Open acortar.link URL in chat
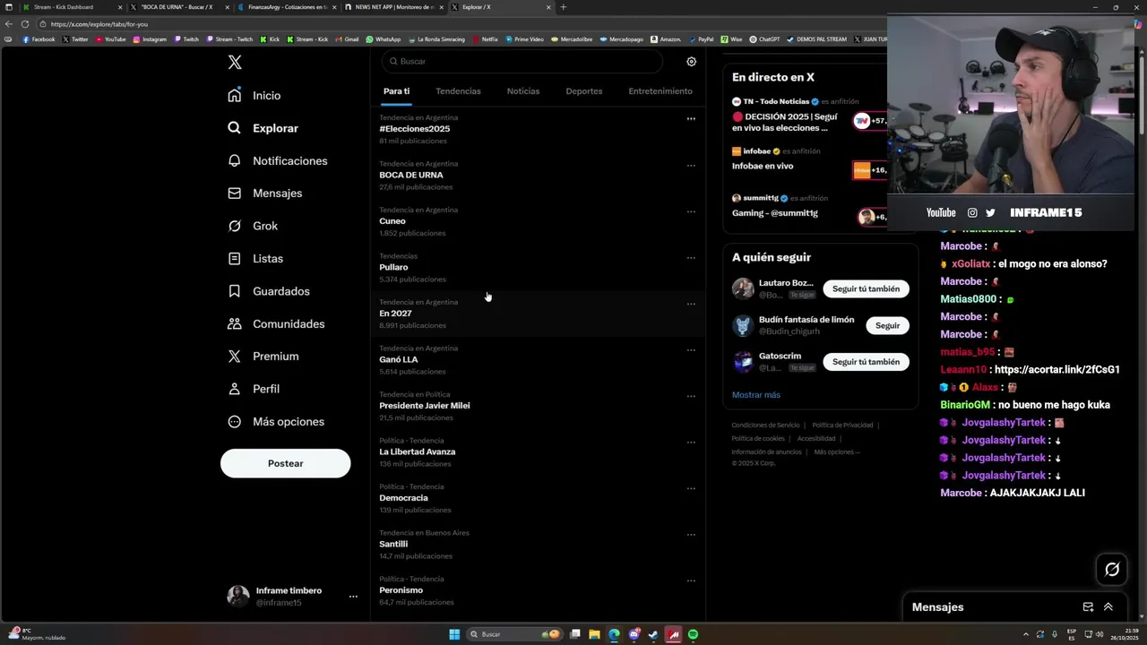Screen dimensions: 1147x645 pos(1056,369)
